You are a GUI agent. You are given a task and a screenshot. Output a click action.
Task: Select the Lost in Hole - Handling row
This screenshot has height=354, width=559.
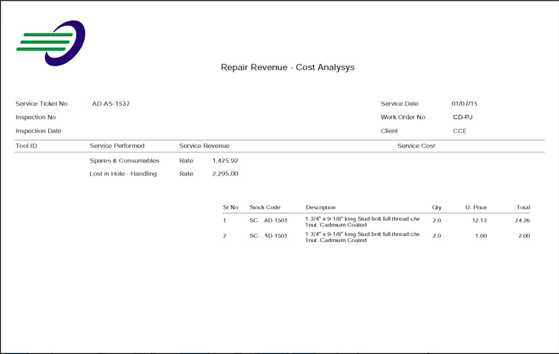(123, 174)
